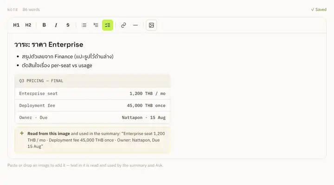Select the Q3 PRICING – FINAL image

(92, 99)
